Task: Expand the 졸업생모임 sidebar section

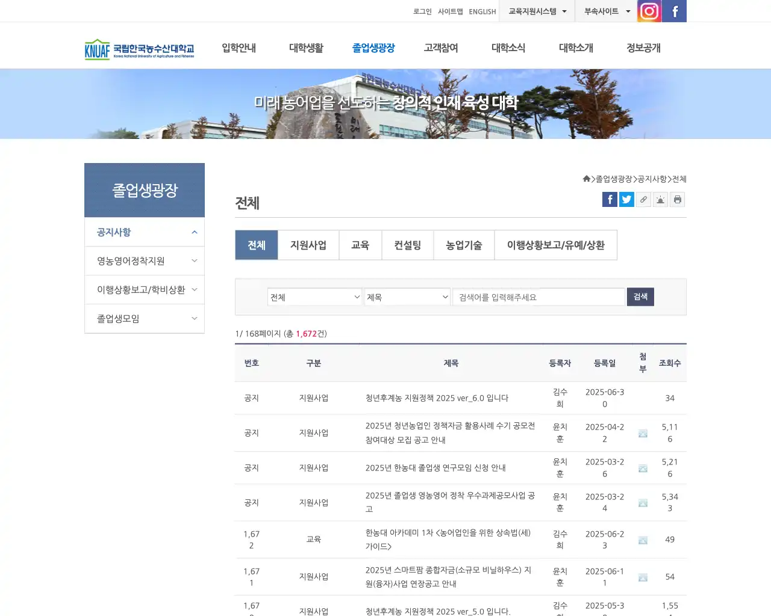Action: (x=145, y=319)
